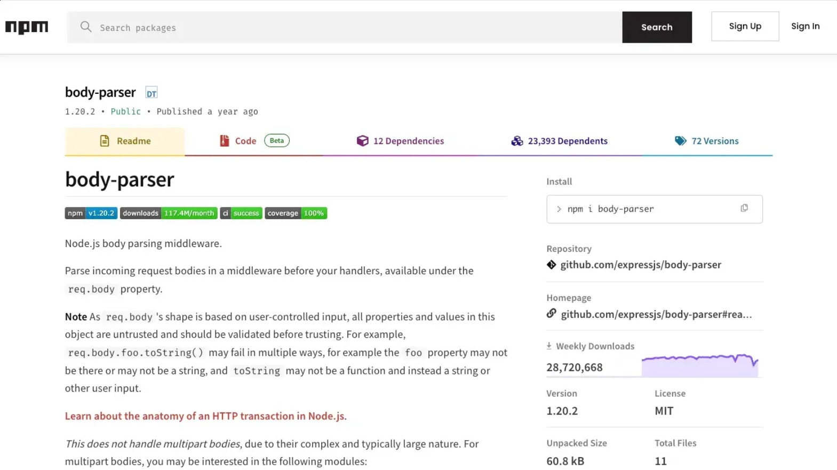Click the Version value 1.20.2 in sidebar
The height and width of the screenshot is (470, 837).
562,411
